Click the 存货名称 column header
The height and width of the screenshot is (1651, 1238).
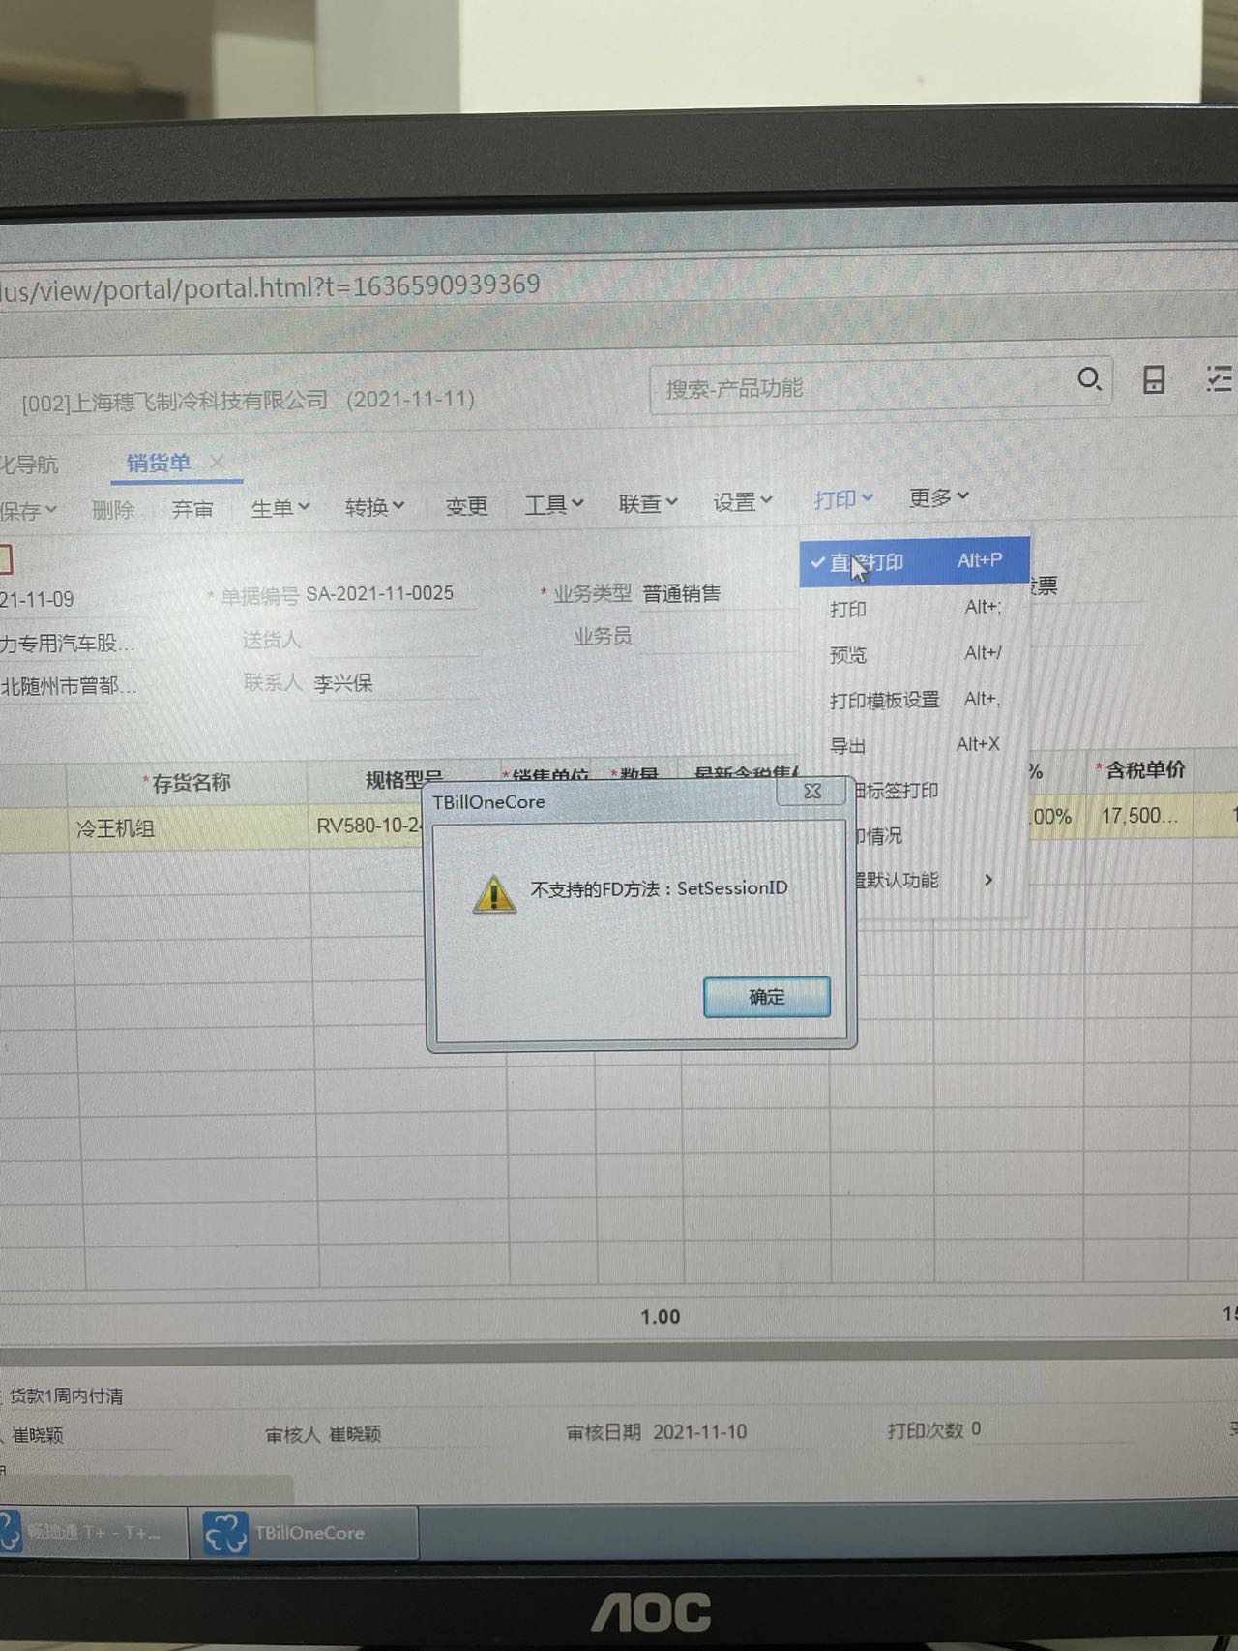(x=188, y=783)
